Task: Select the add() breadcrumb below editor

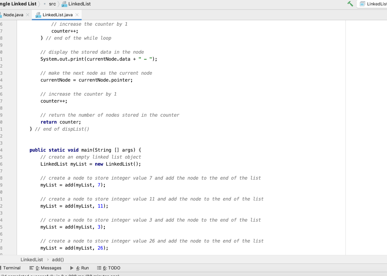Action: pyautogui.click(x=58, y=259)
